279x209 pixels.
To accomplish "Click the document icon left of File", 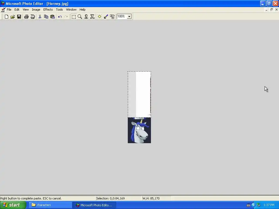I will point(3,10).
